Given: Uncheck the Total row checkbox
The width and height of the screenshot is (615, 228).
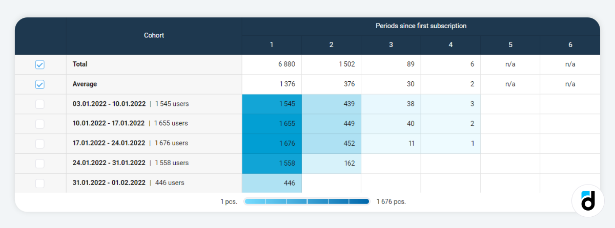Looking at the screenshot, I should pyautogui.click(x=40, y=64).
